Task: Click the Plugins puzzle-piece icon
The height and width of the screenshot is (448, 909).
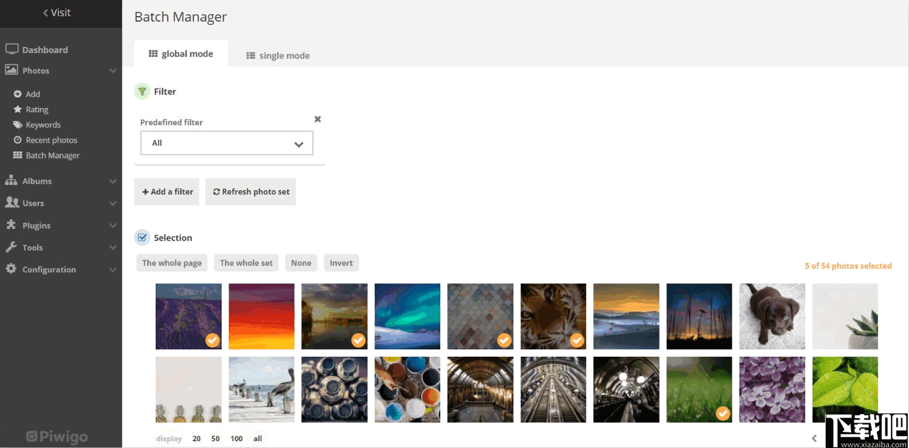Action: click(11, 225)
